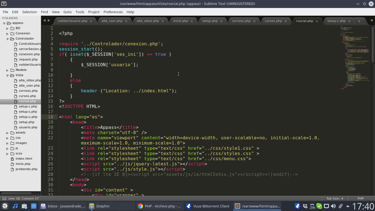This screenshot has width=375, height=211.
Task: Open probando.php in the sidebar
Action: [x=26, y=169]
